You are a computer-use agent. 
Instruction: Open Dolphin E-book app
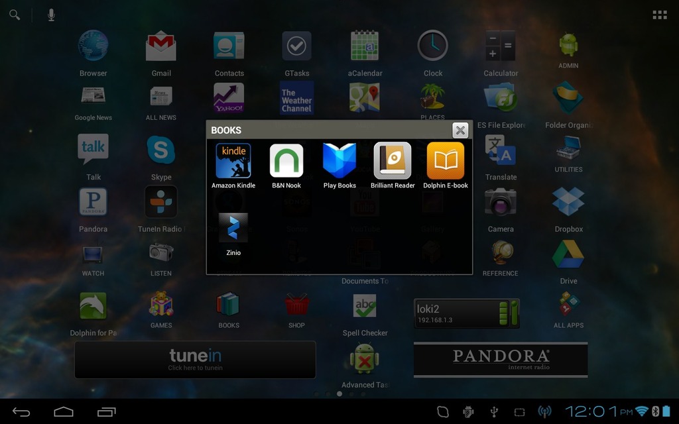click(446, 160)
